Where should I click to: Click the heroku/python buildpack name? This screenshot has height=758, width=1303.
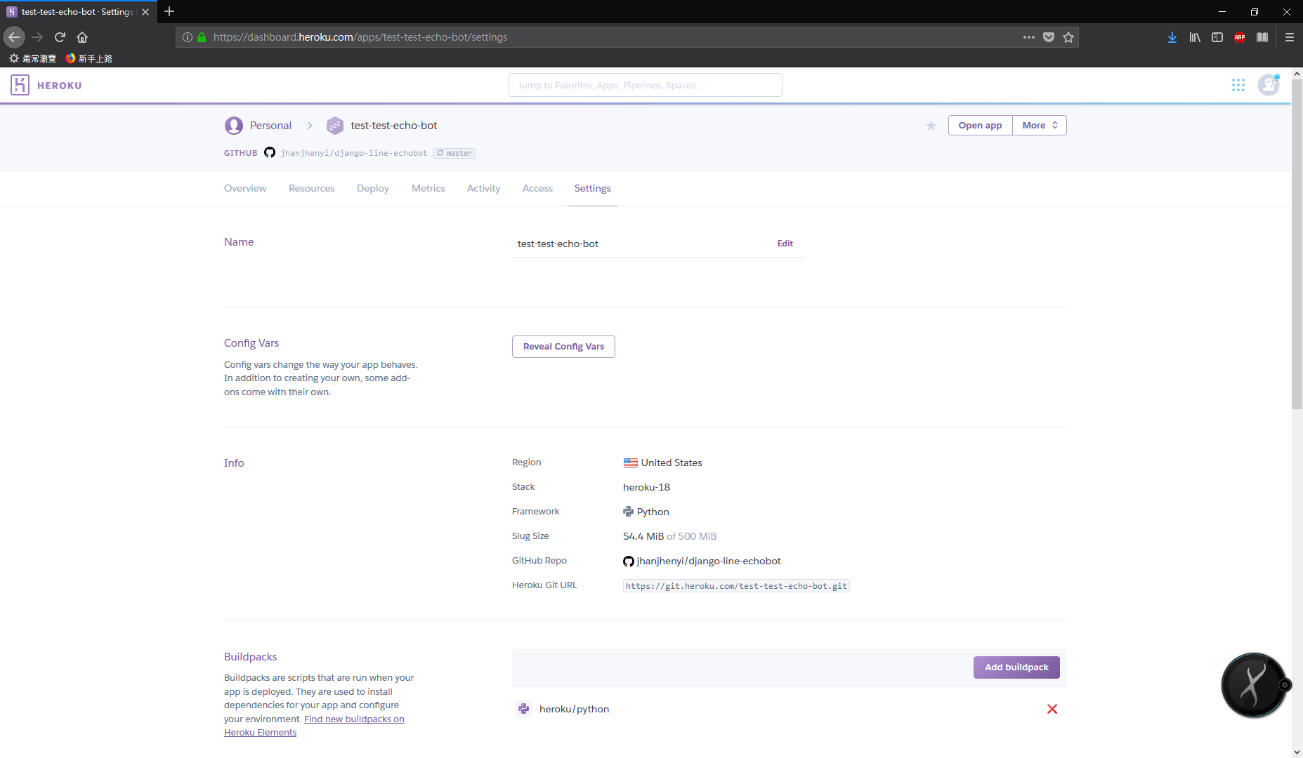point(574,709)
